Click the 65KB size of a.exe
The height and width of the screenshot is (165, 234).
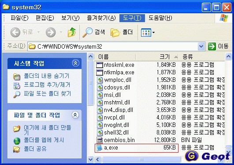pyautogui.click(x=170, y=147)
